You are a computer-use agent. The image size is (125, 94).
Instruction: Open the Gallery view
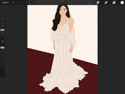point(5,3)
